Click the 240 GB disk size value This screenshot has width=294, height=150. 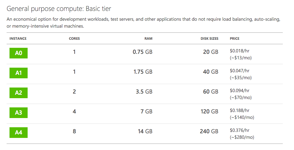click(209, 132)
